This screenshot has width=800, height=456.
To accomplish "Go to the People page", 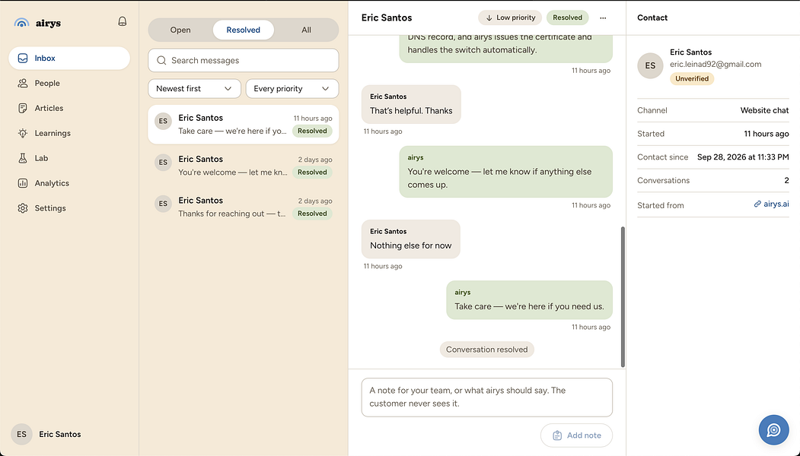I will coord(69,83).
